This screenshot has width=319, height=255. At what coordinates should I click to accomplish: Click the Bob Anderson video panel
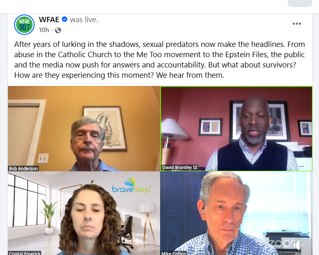click(x=84, y=128)
